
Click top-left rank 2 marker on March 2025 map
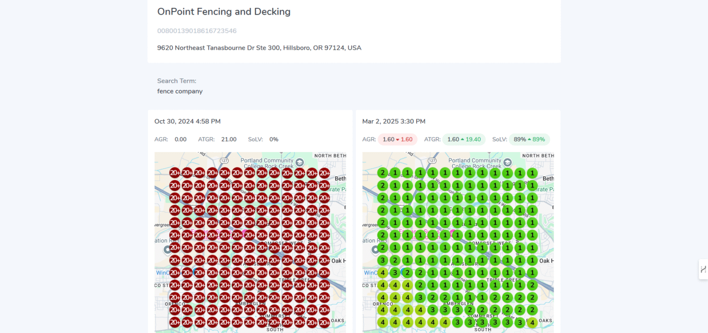point(382,173)
